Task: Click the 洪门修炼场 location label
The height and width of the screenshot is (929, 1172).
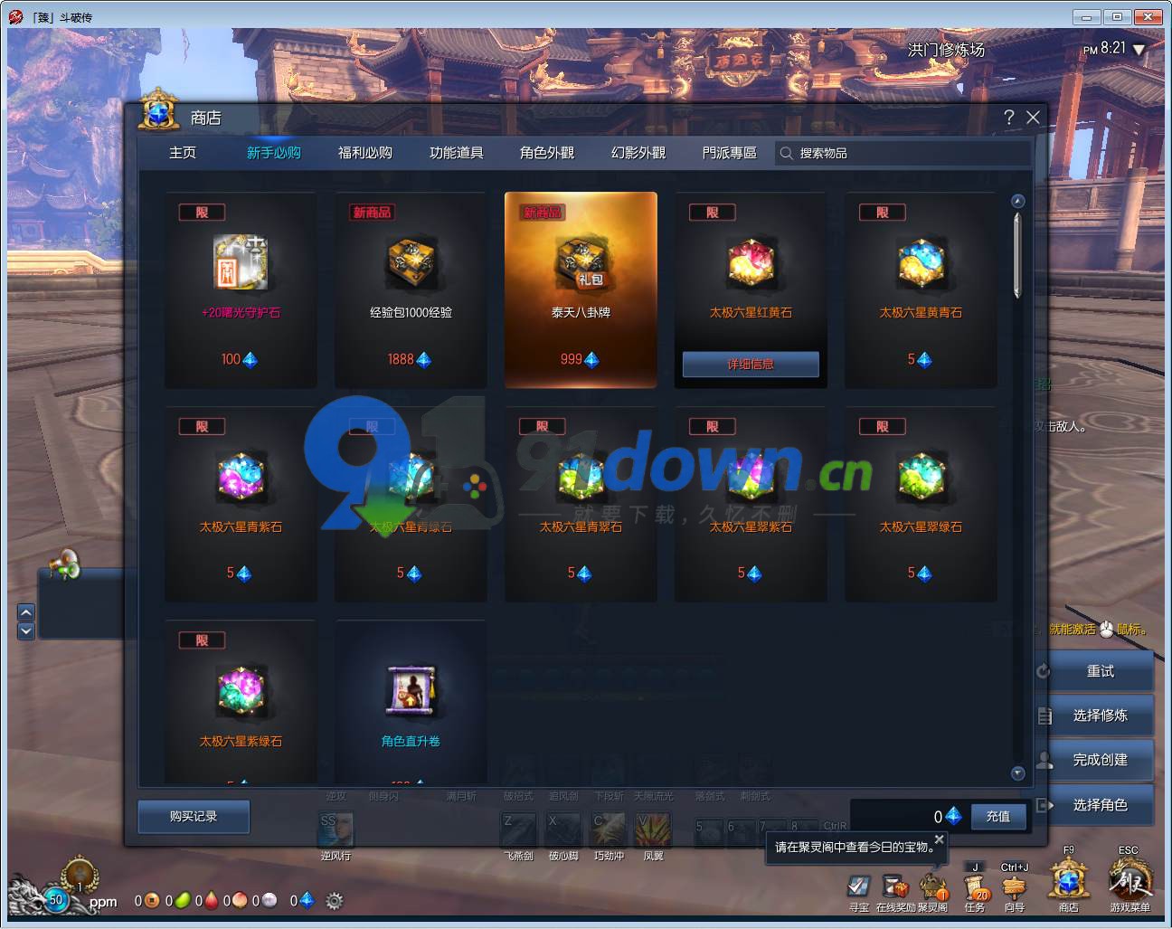Action: (x=946, y=50)
